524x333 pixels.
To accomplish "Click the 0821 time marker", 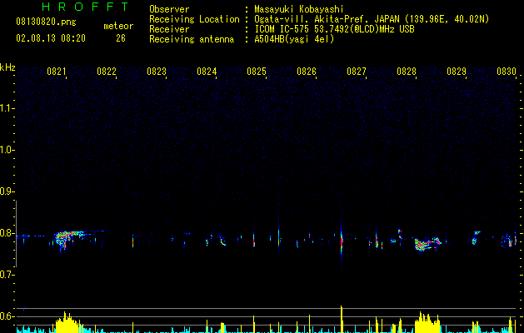I will tap(57, 72).
